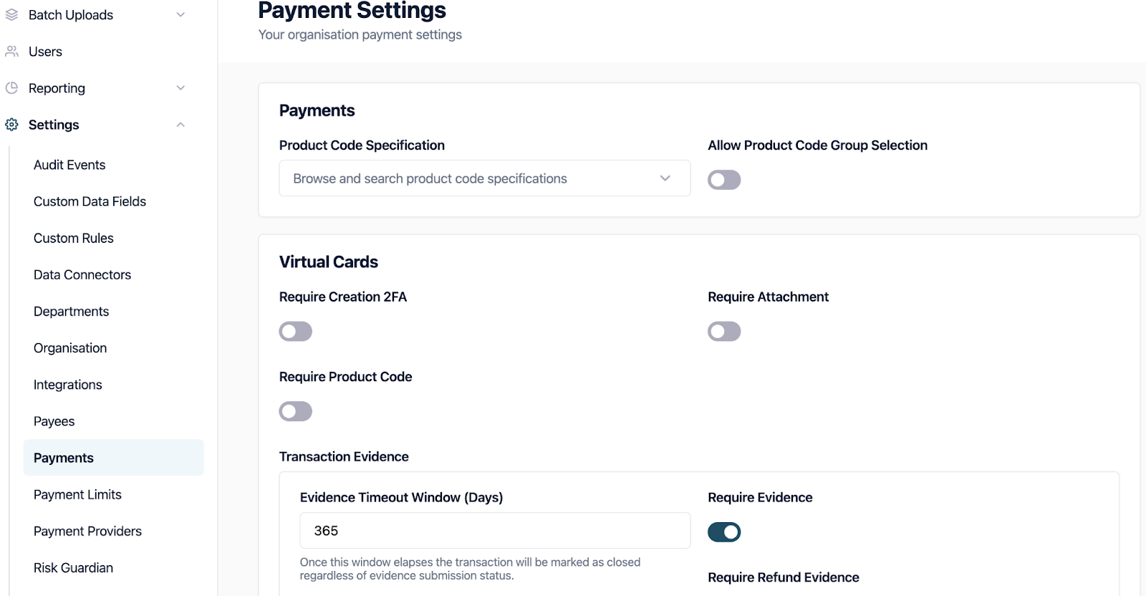Go to Custom Data Fields
Image resolution: width=1146 pixels, height=596 pixels.
(90, 201)
